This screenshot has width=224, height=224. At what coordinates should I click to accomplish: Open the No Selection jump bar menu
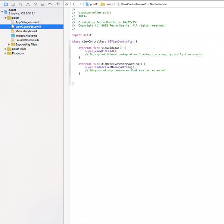[158, 4]
